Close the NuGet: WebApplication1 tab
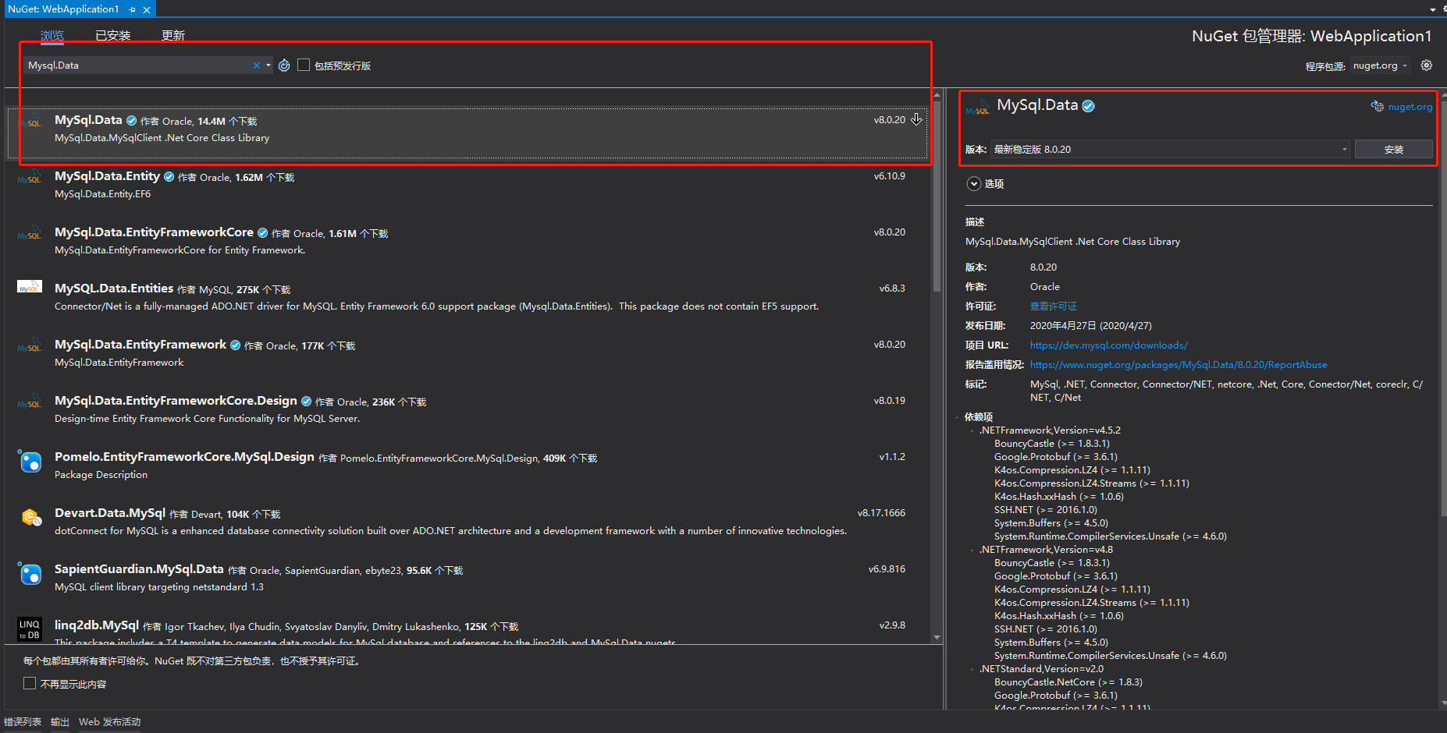 coord(147,9)
